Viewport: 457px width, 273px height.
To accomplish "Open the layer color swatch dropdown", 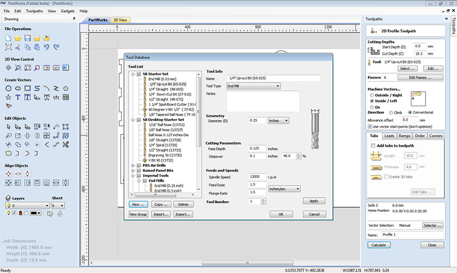I will [x=35, y=213].
